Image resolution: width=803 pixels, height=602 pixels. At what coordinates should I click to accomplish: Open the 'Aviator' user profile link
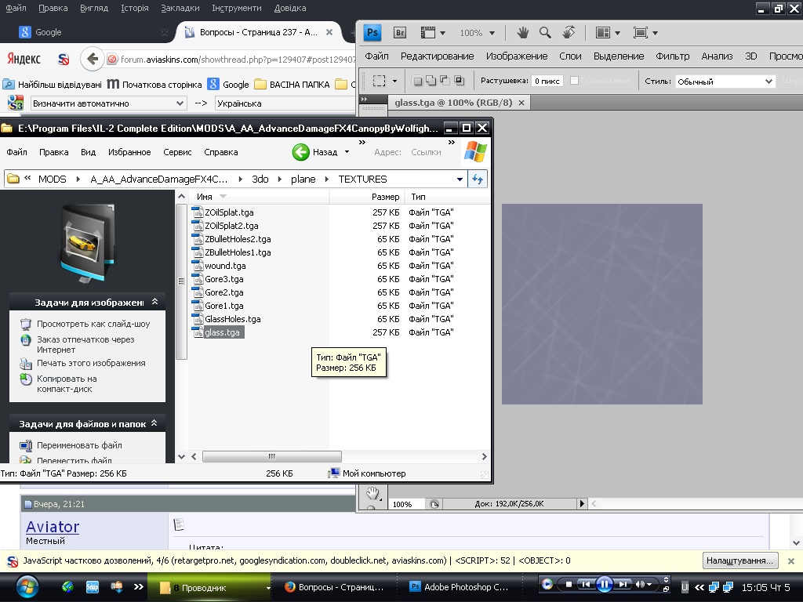pyautogui.click(x=53, y=527)
